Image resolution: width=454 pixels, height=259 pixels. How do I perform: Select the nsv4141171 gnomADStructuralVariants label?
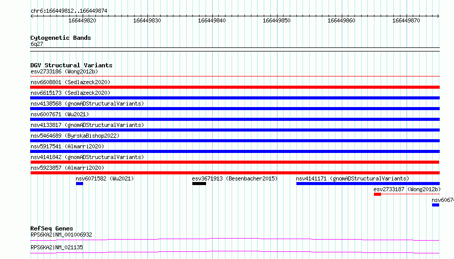[352, 178]
